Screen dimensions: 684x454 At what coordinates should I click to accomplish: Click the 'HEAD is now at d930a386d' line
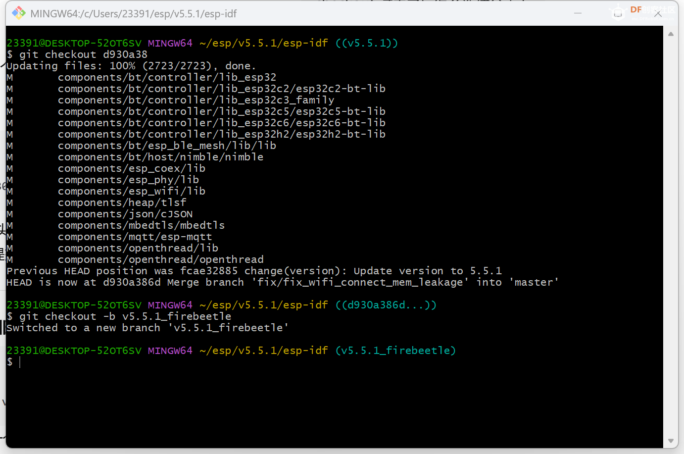click(282, 282)
